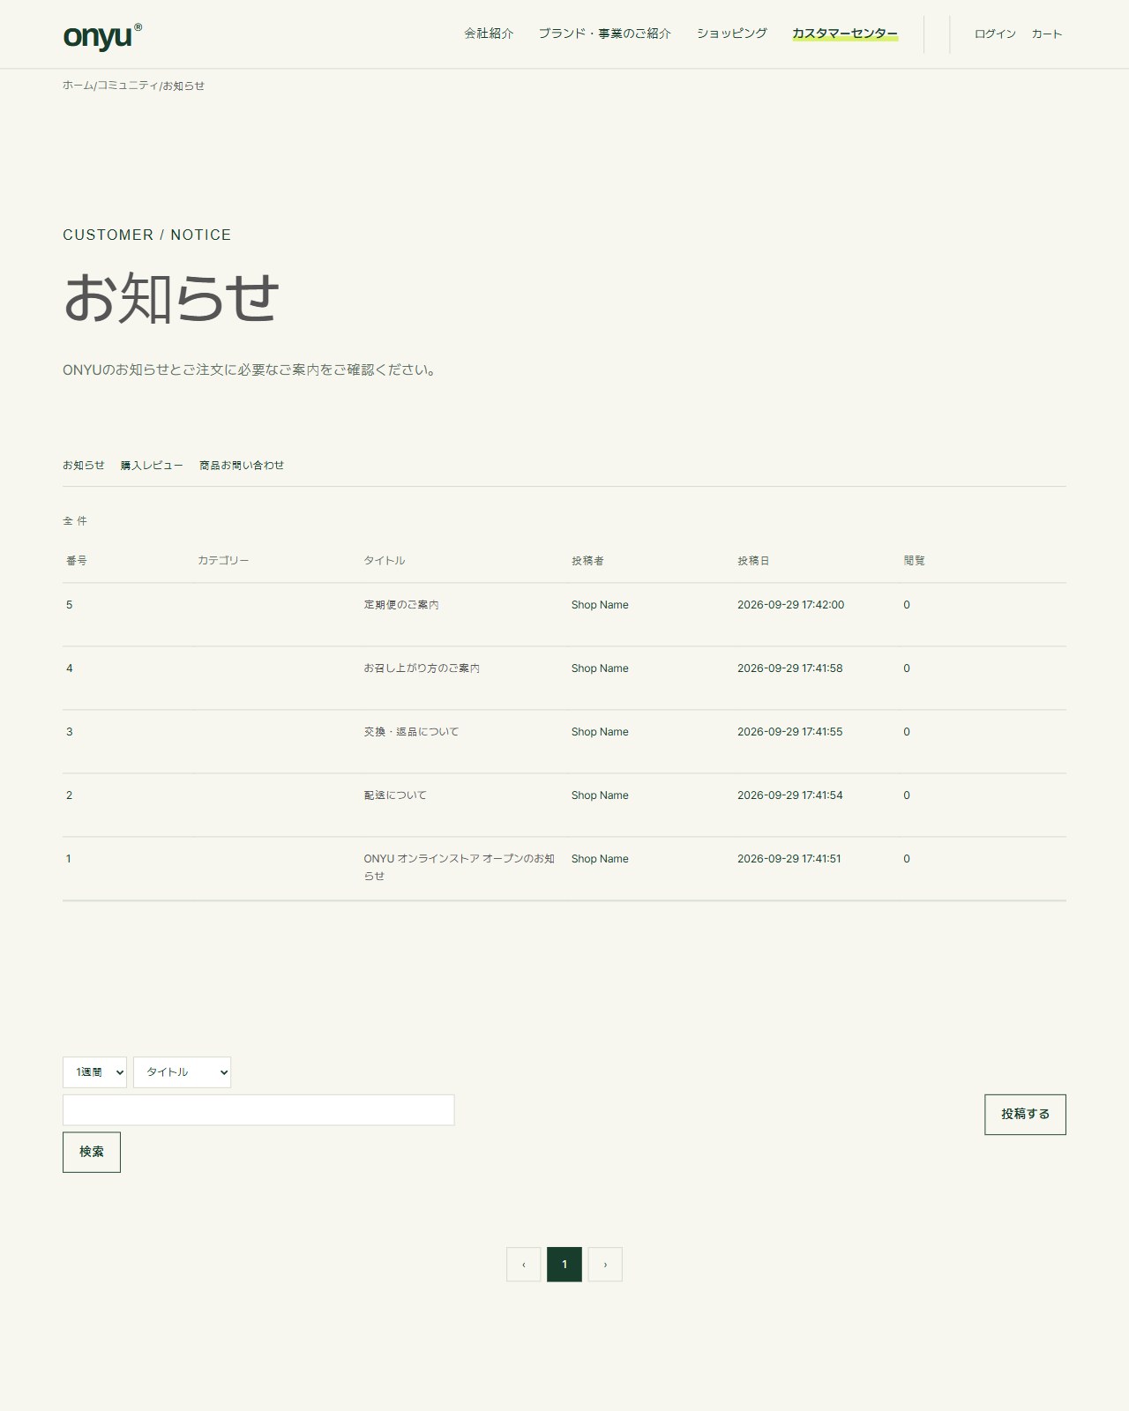The width and height of the screenshot is (1129, 1411).
Task: Click the CUSTOMER / NOTICE heading
Action: pyautogui.click(x=147, y=235)
